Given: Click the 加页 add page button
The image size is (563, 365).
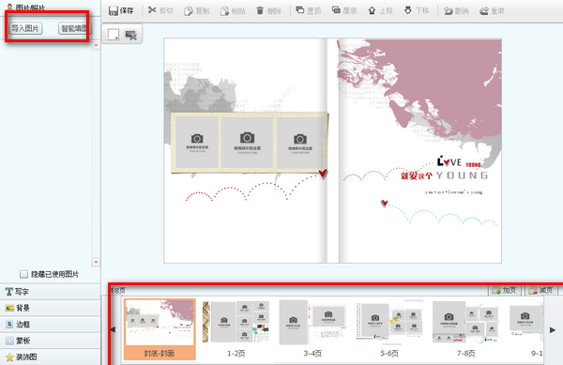Looking at the screenshot, I should [x=505, y=290].
